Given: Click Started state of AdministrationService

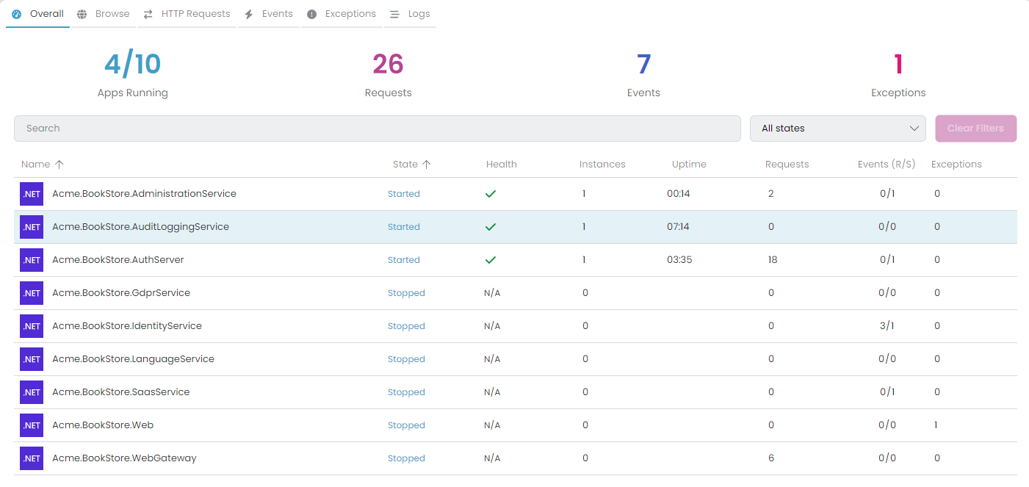Looking at the screenshot, I should click(x=404, y=194).
